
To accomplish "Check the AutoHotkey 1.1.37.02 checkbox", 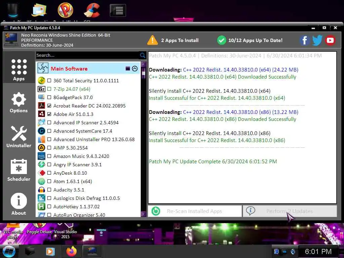I will pos(49,207).
